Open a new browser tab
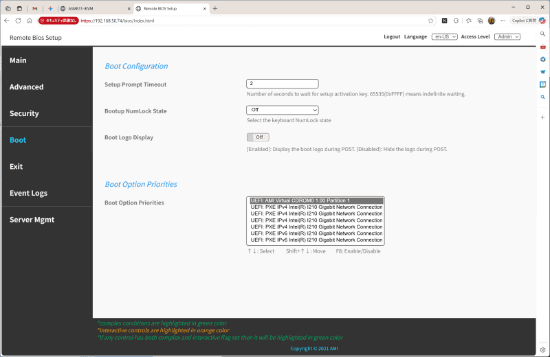 pos(215,8)
